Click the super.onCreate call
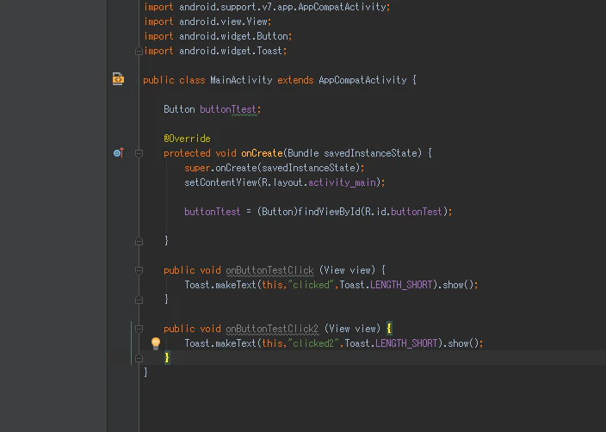Viewport: 606px width, 432px height. pos(274,168)
